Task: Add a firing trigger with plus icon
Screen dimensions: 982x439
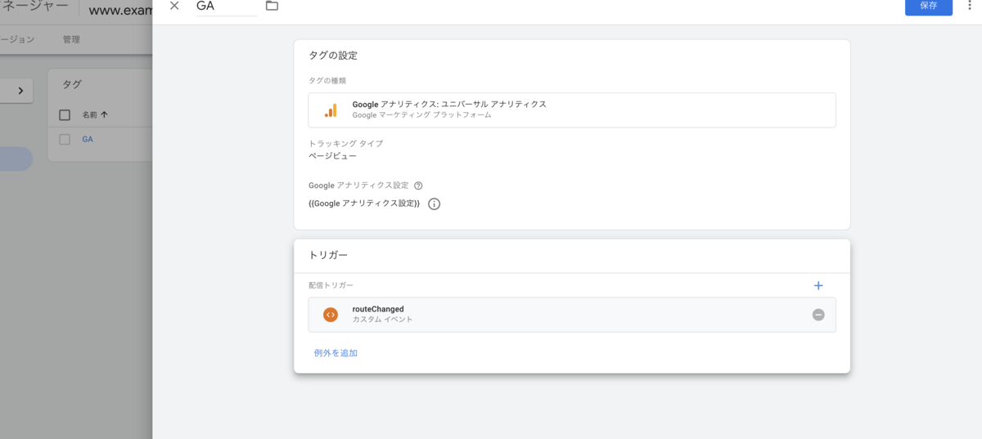Action: pyautogui.click(x=818, y=285)
